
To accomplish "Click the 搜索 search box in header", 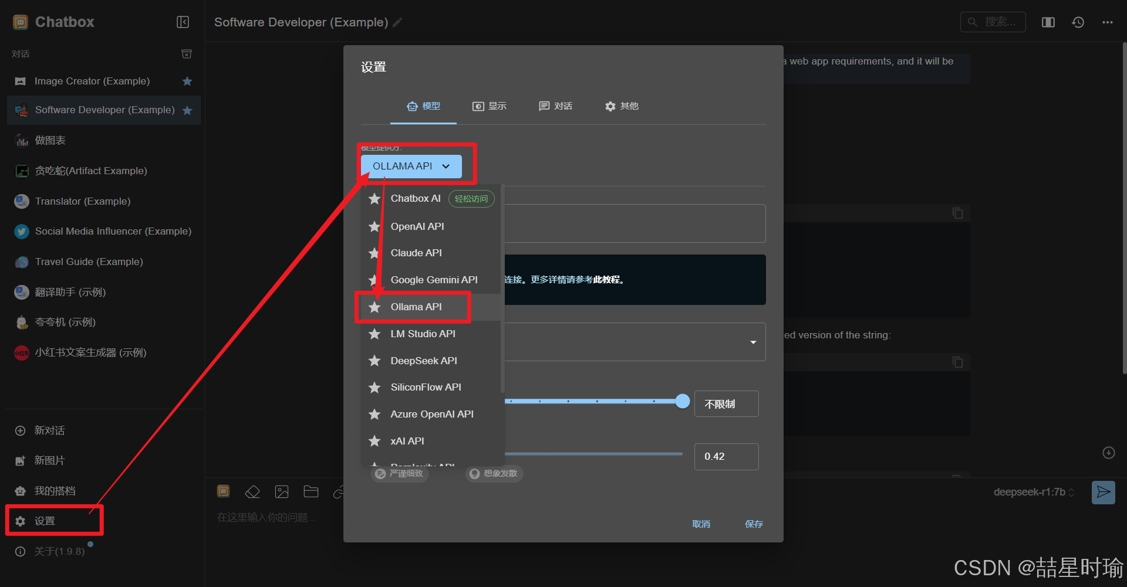I will click(993, 22).
